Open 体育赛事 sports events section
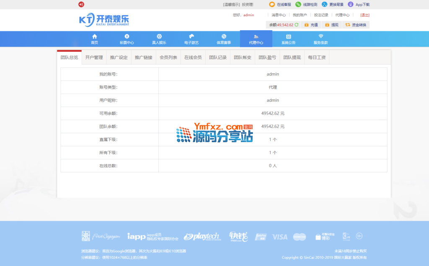The image size is (429, 266). click(x=224, y=39)
